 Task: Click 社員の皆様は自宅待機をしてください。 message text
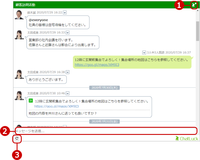(57, 25)
